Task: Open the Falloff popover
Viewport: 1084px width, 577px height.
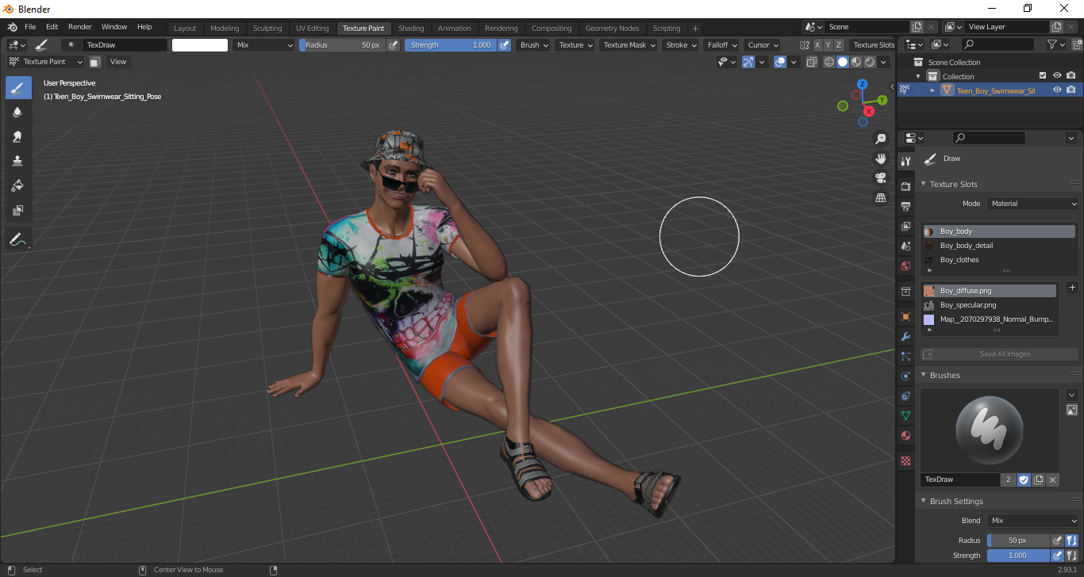Action: tap(721, 45)
